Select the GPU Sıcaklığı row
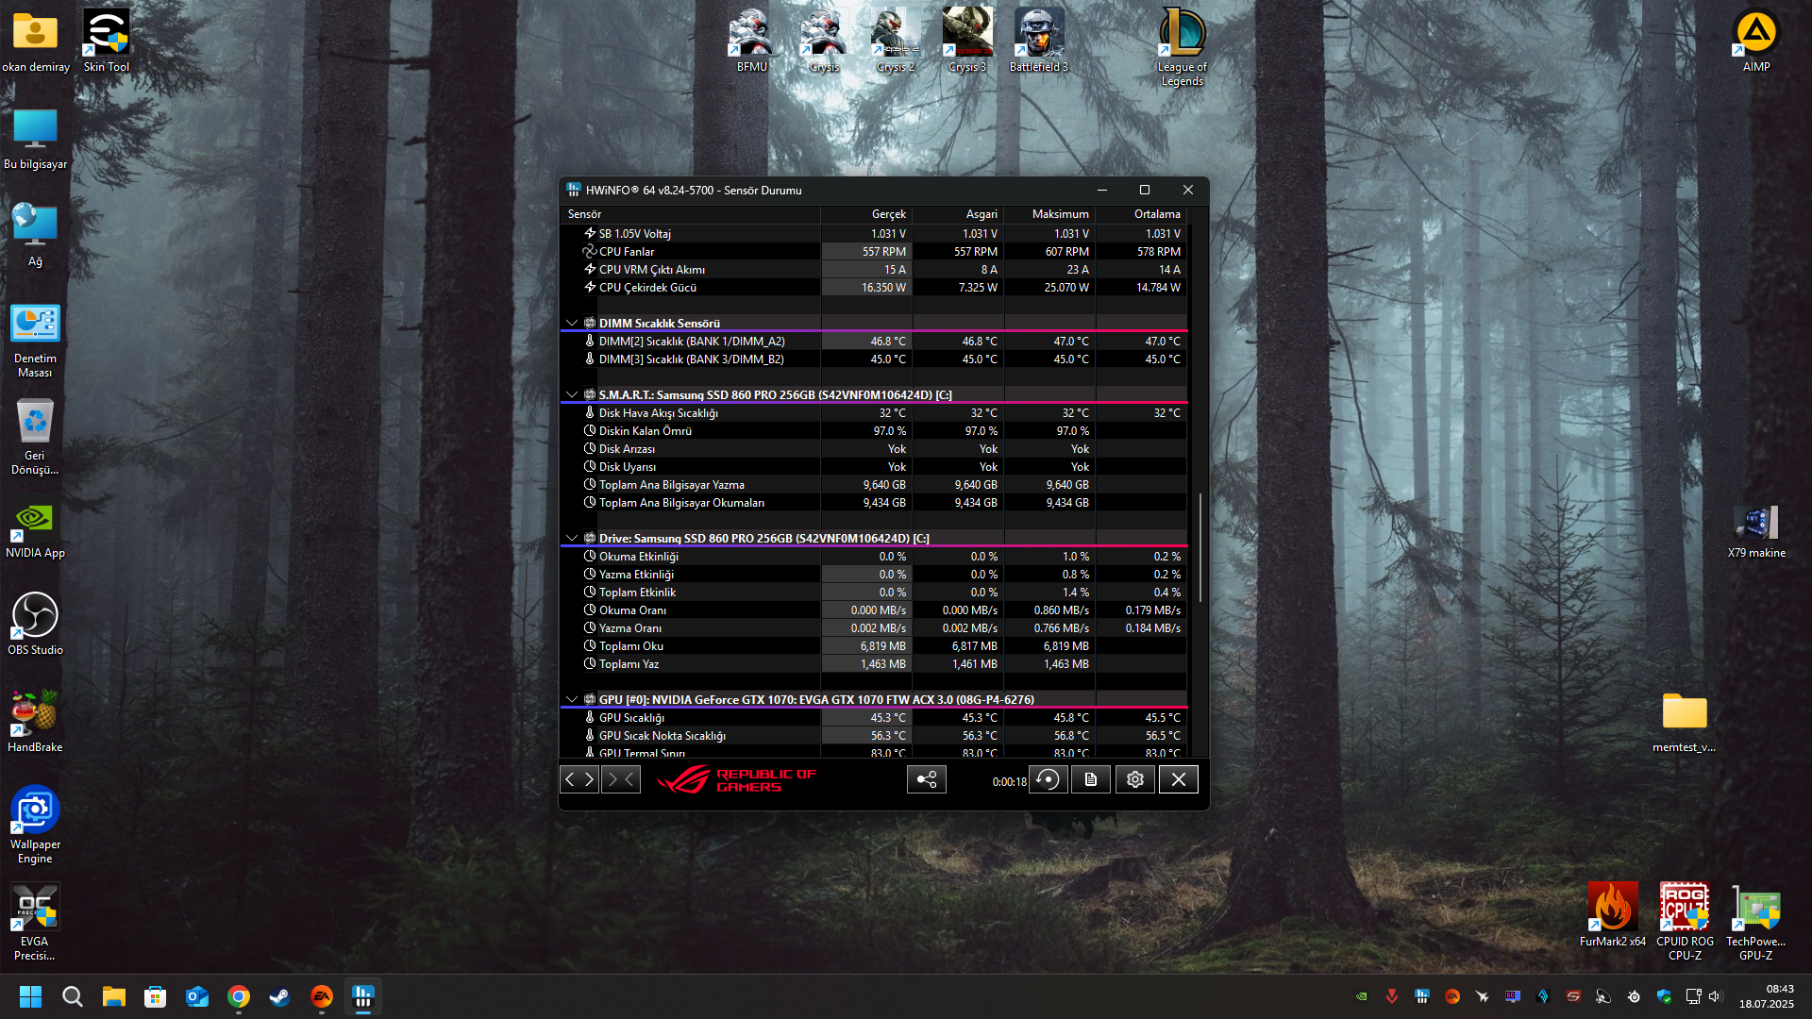 click(x=873, y=718)
